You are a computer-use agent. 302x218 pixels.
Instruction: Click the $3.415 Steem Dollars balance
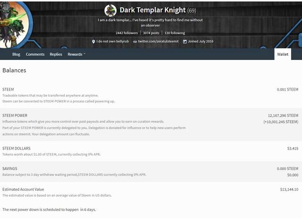point(293,149)
